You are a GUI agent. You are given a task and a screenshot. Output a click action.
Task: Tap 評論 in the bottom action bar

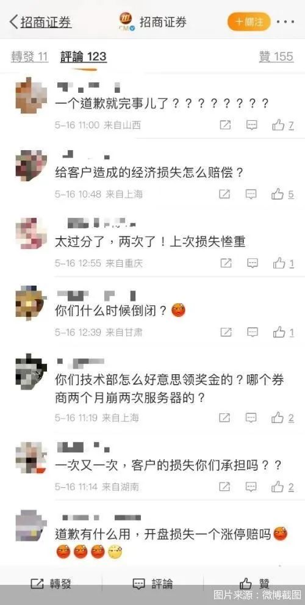(x=152, y=584)
